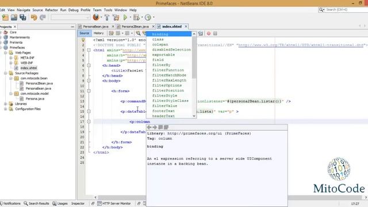Open the HTTP Server Monitor panel
The height and width of the screenshot is (207, 368).
(114, 204)
